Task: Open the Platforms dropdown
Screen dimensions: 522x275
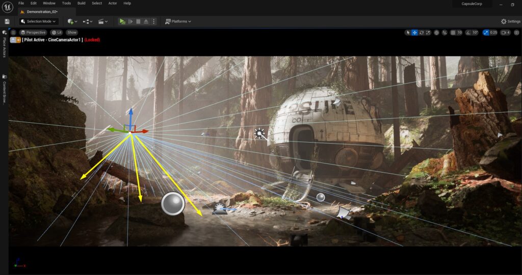Action: [x=178, y=21]
